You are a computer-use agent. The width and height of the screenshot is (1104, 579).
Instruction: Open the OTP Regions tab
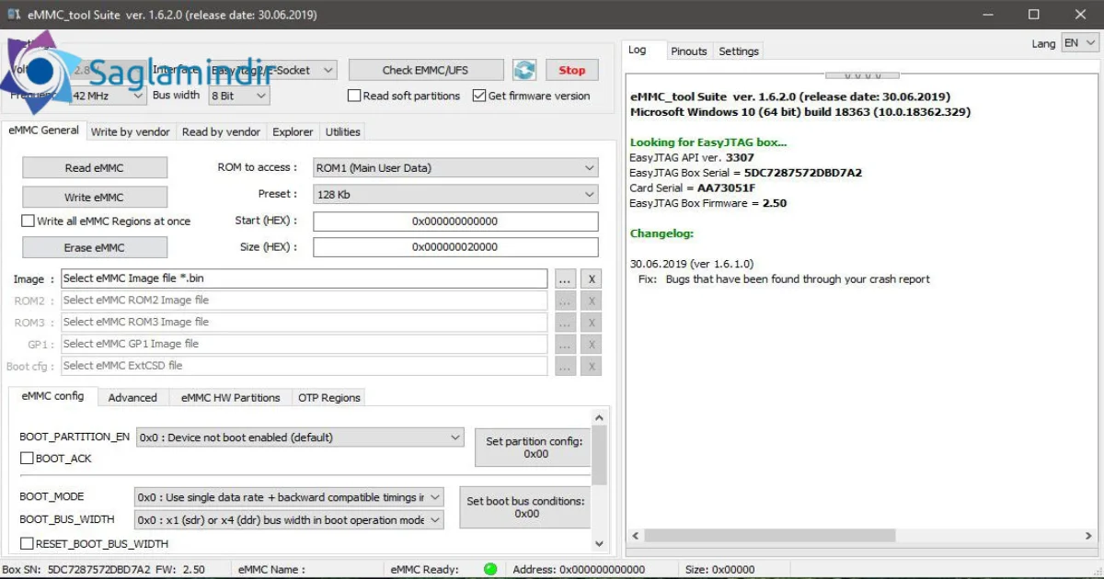pos(328,398)
